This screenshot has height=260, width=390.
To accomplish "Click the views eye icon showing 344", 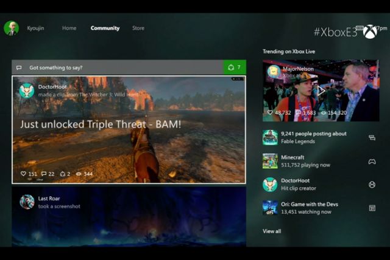I will click(79, 174).
